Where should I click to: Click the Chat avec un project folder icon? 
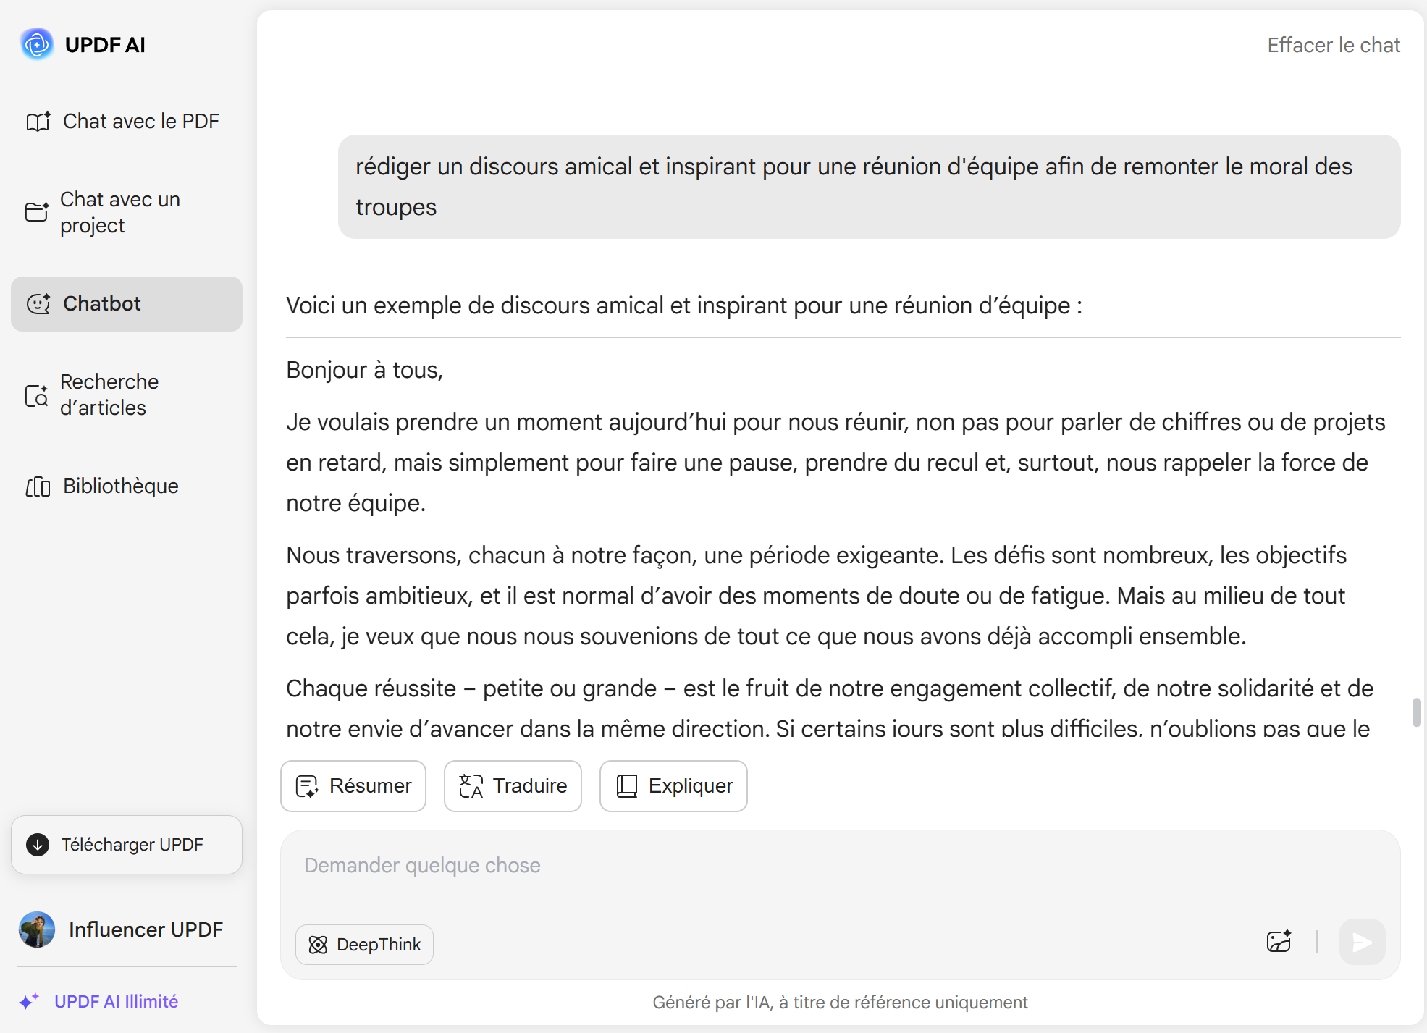[x=37, y=212]
